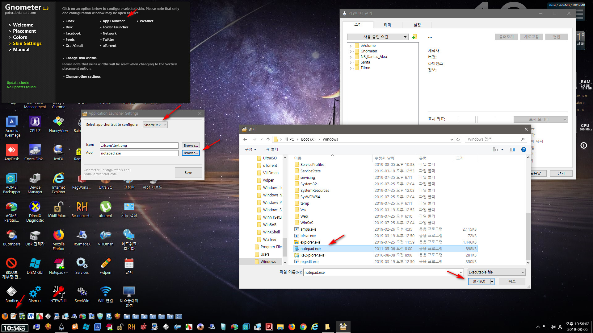Open the ServiWin desktop icon
This screenshot has height=333, width=593.
[x=82, y=294]
